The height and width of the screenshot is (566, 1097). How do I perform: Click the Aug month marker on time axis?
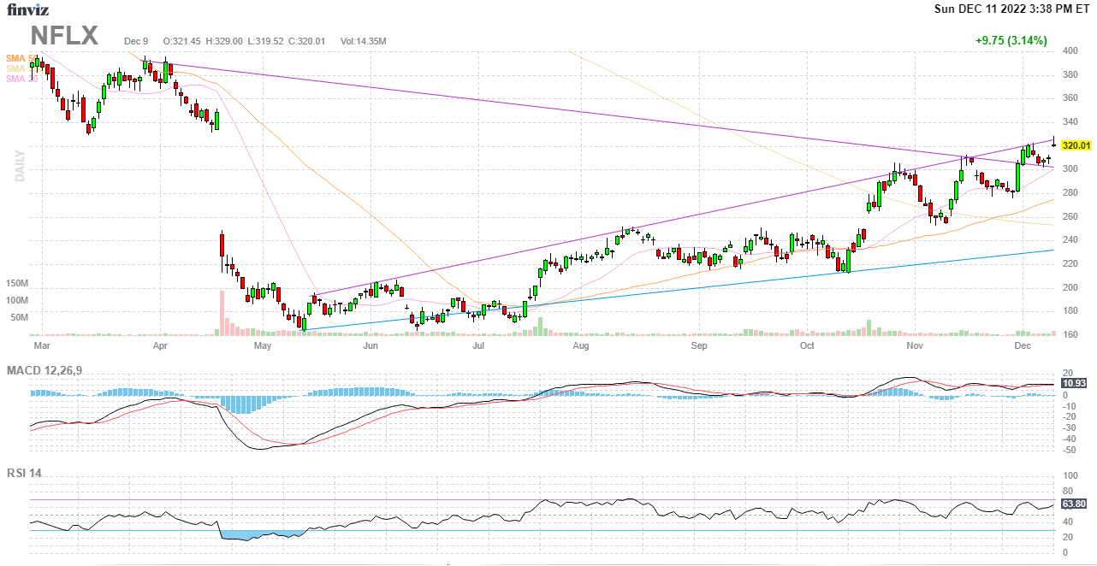pos(581,346)
